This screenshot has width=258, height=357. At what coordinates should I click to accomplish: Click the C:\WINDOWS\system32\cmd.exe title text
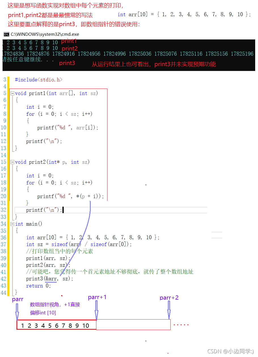pos(45,34)
